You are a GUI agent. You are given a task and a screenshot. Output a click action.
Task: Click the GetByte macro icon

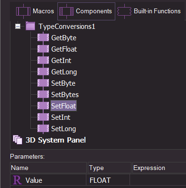(43, 38)
